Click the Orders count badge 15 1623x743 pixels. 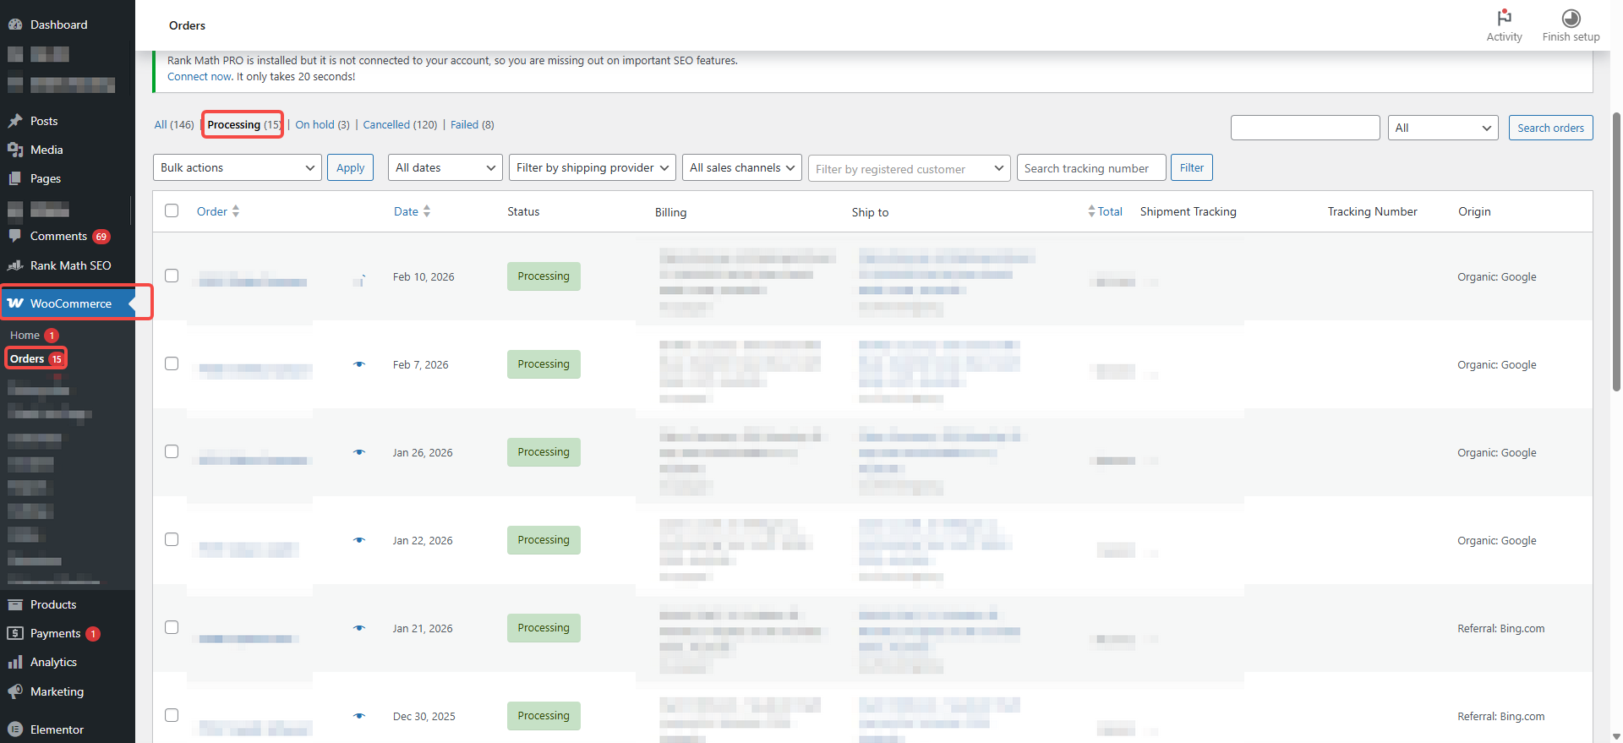(x=57, y=359)
